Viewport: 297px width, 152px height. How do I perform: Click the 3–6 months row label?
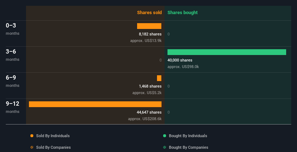tap(13, 55)
